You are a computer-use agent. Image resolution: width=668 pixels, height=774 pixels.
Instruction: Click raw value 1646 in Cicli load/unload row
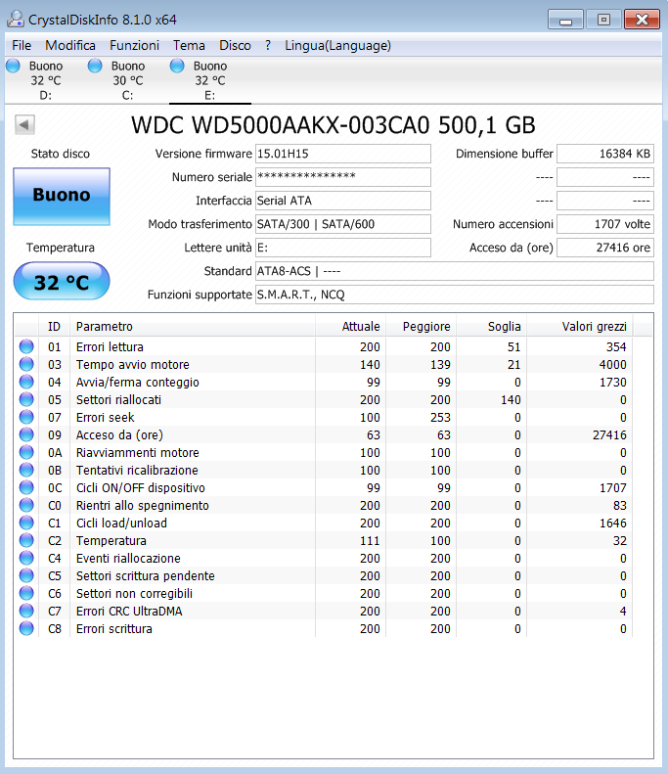pos(613,524)
